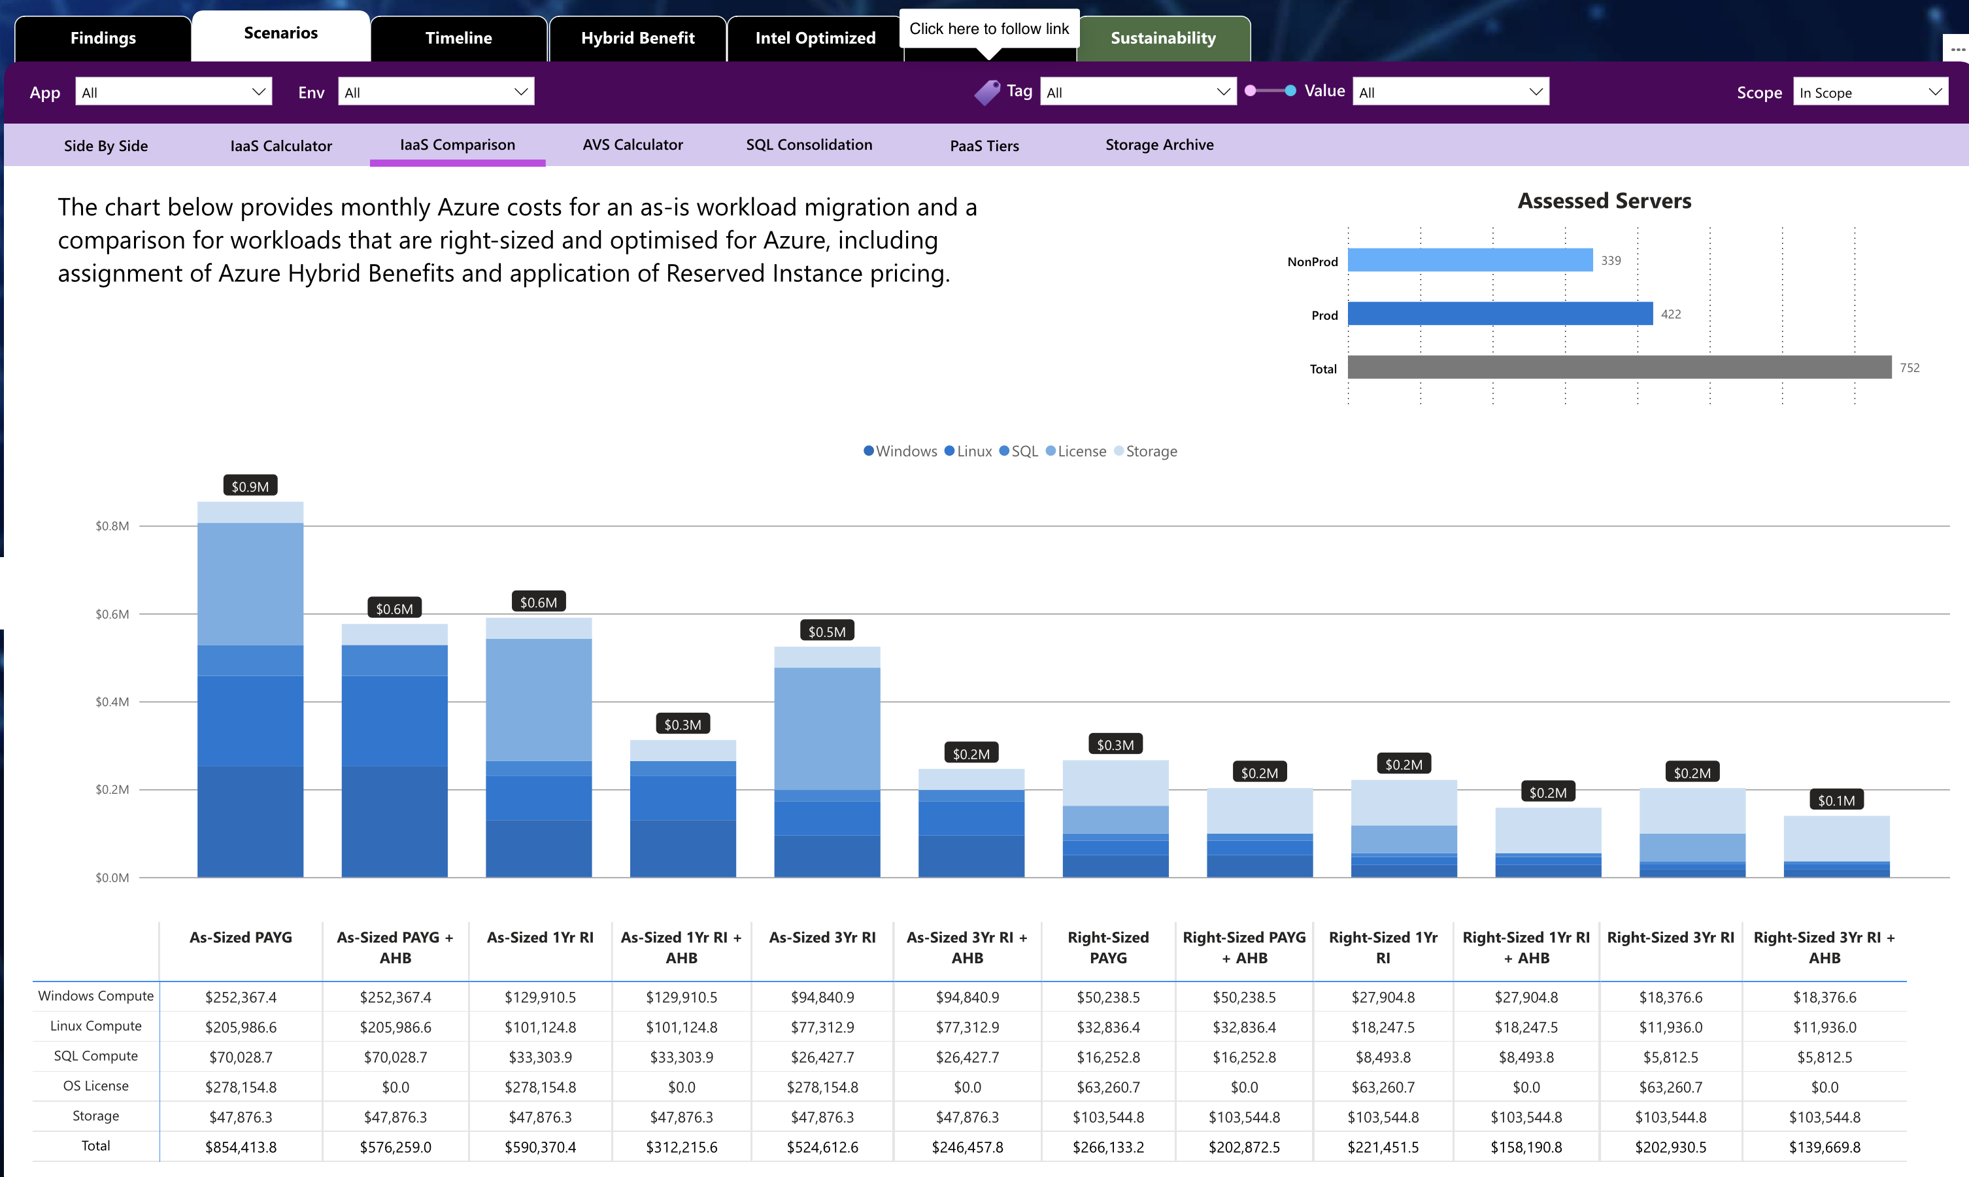Open the Scope dropdown showing In Scope

(1871, 92)
